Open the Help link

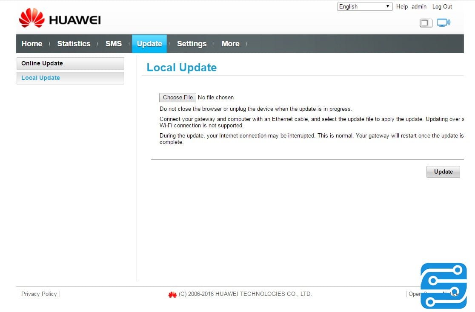(x=402, y=6)
